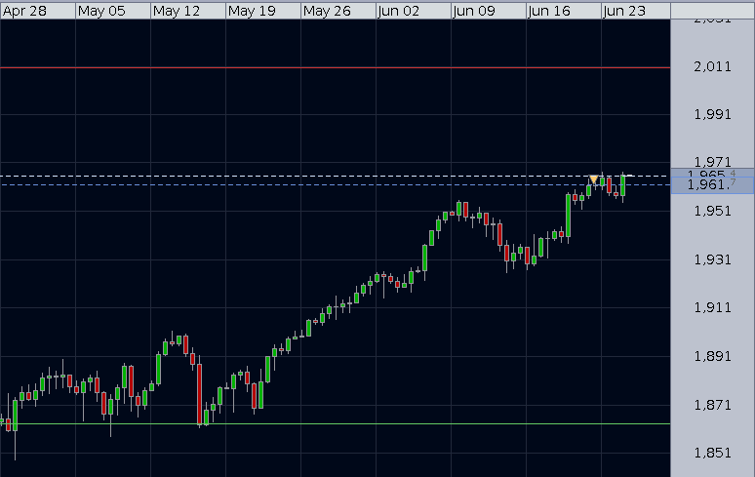This screenshot has height=477, width=755.
Task: Select the red horizontal resistance line
Action: (336, 68)
